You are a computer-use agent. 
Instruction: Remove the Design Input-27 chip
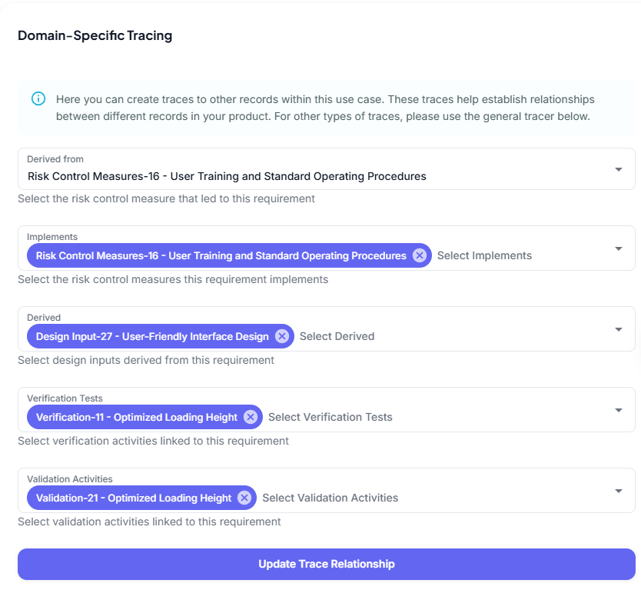tap(281, 336)
